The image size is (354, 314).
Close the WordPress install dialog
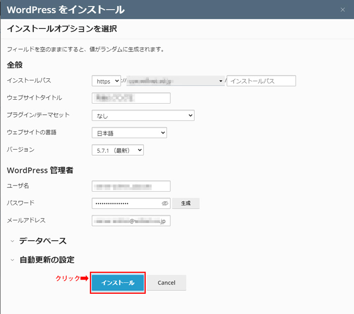pos(343,10)
